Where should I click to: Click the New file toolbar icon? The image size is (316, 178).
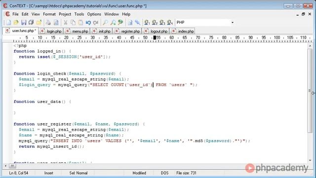(8, 22)
